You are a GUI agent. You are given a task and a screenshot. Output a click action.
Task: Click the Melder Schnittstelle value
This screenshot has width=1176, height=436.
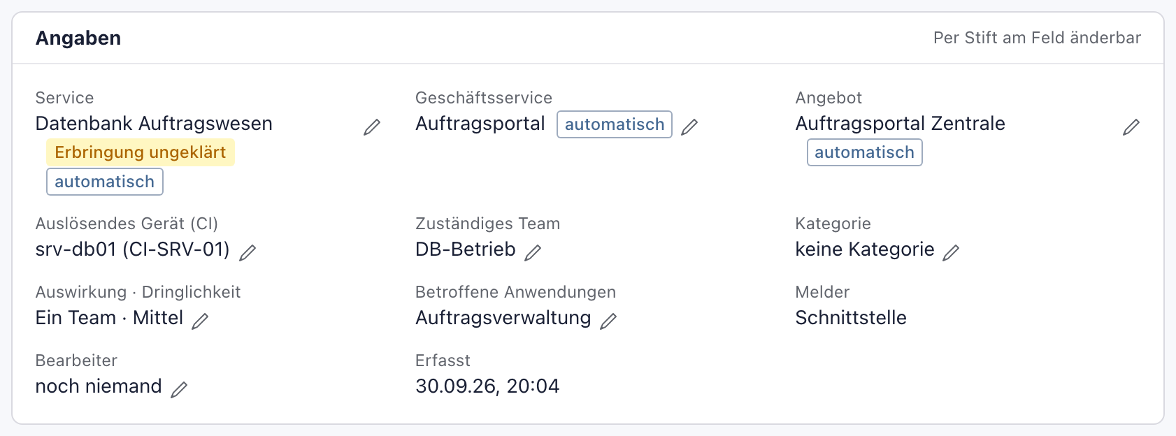[x=851, y=318]
